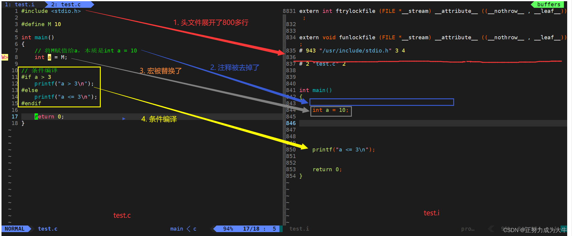
Task: Click the // 条件编译 comment line
Action: (39, 70)
